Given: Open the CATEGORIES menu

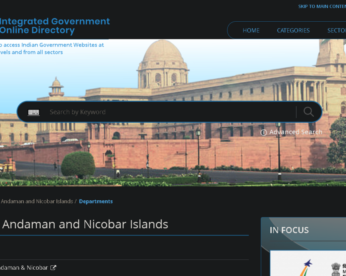Looking at the screenshot, I should coord(293,30).
